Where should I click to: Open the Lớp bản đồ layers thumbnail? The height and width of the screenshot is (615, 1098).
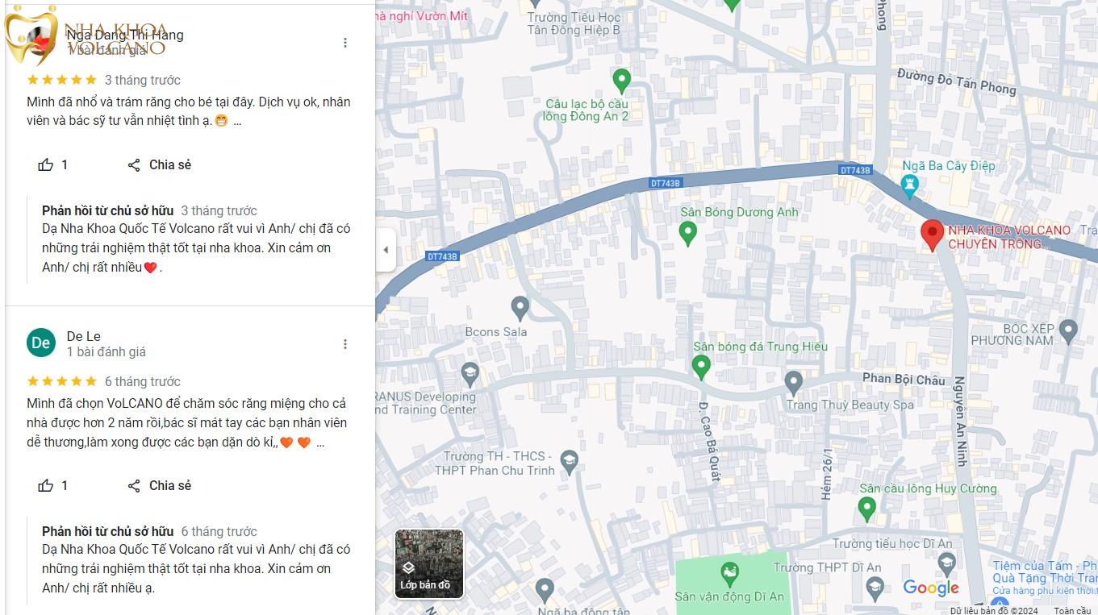pos(429,563)
